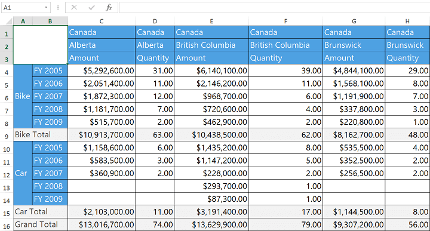Select cell with $6,140,100.00
The width and height of the screenshot is (430, 231).
point(211,70)
